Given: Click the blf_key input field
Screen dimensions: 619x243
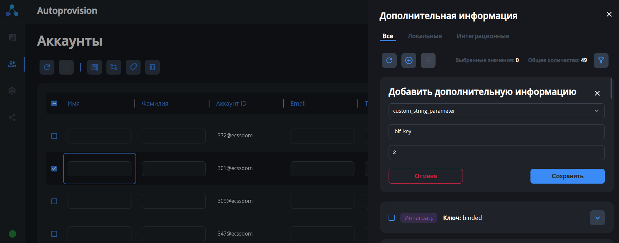Looking at the screenshot, I should click(x=496, y=132).
